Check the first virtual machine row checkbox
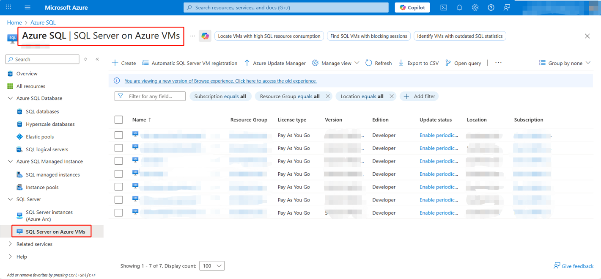 coord(118,135)
